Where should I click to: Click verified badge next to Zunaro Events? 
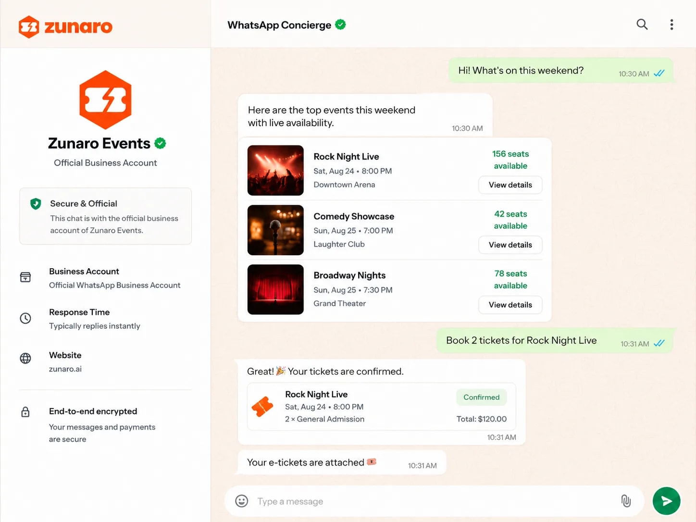(160, 143)
